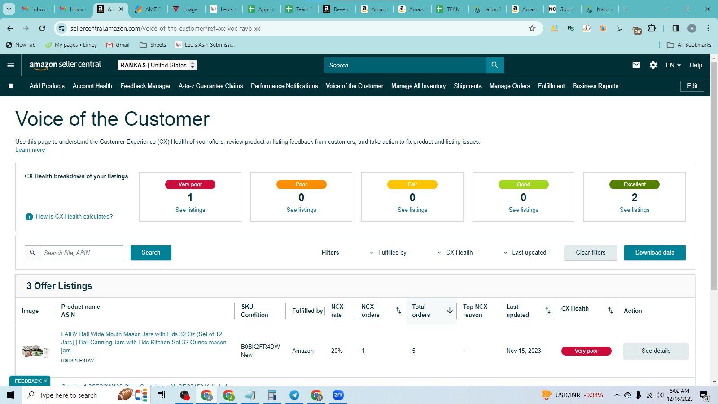Open the RANKAS United States marketplace switcher

tap(157, 65)
